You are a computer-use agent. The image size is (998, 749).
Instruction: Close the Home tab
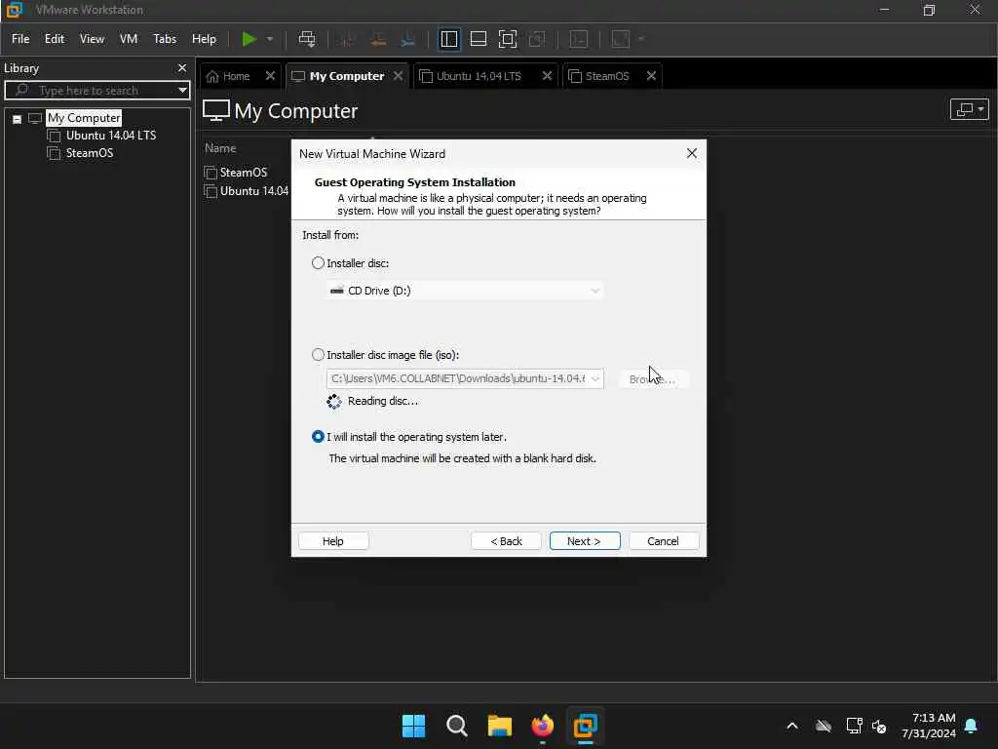(x=270, y=76)
